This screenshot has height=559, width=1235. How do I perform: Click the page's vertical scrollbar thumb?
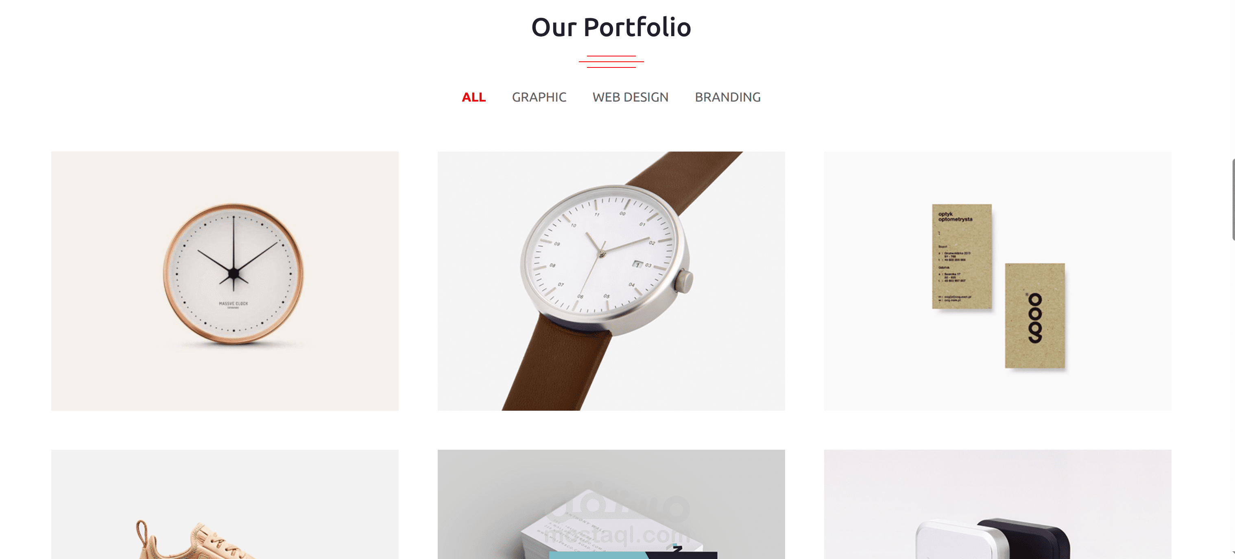[1233, 199]
